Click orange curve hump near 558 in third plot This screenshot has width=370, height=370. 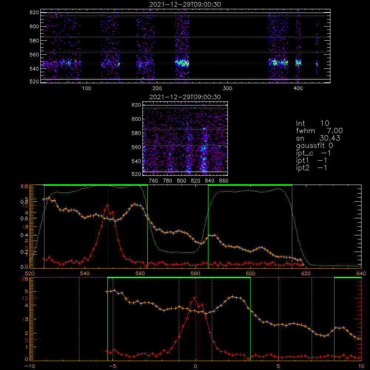click(x=135, y=204)
